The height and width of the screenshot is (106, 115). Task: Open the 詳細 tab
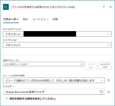[55, 19]
